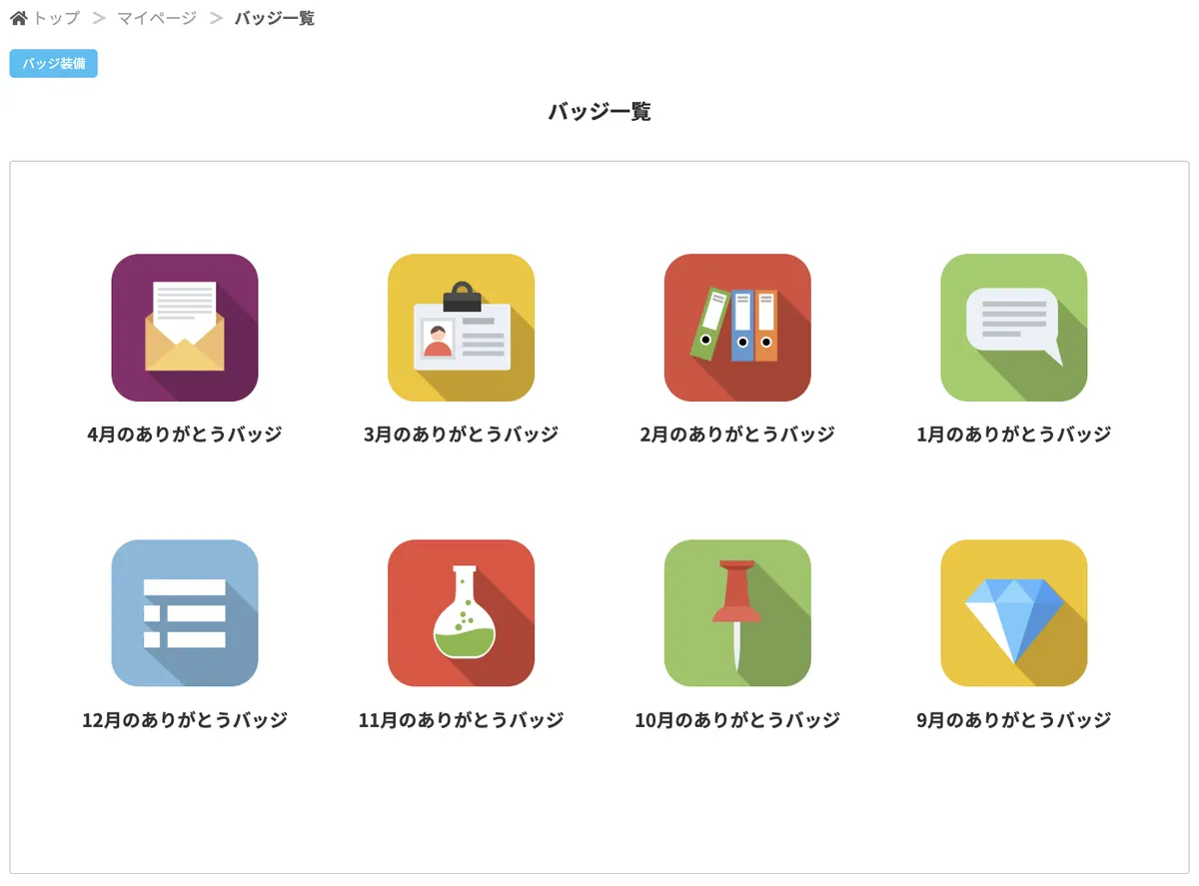The height and width of the screenshot is (886, 1199).
Task: Click the 1月のありがとうバッジ label
Action: [1013, 435]
